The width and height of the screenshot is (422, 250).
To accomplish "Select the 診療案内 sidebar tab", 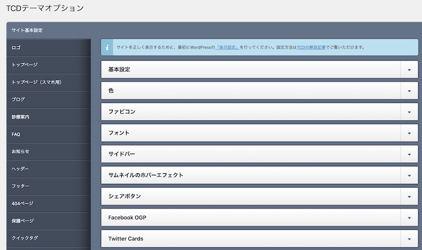I will tap(49, 117).
